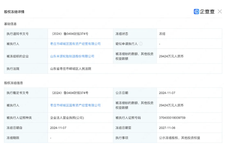This screenshot has width=225, height=145.
Task: Click the ID number 370400018009759
Action: [x=172, y=118]
